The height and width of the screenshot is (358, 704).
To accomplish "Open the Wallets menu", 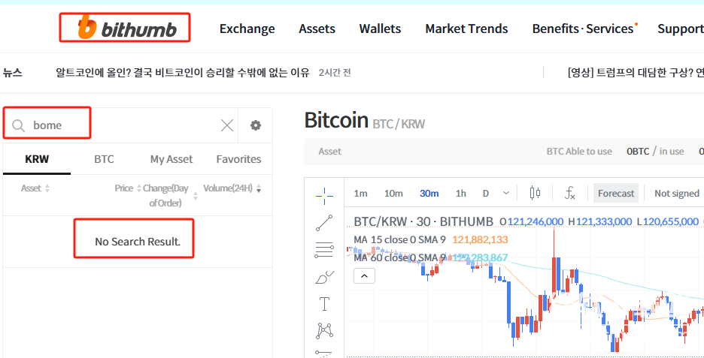I will coord(380,29).
